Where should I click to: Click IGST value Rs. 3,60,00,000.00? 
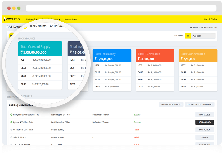113,65
